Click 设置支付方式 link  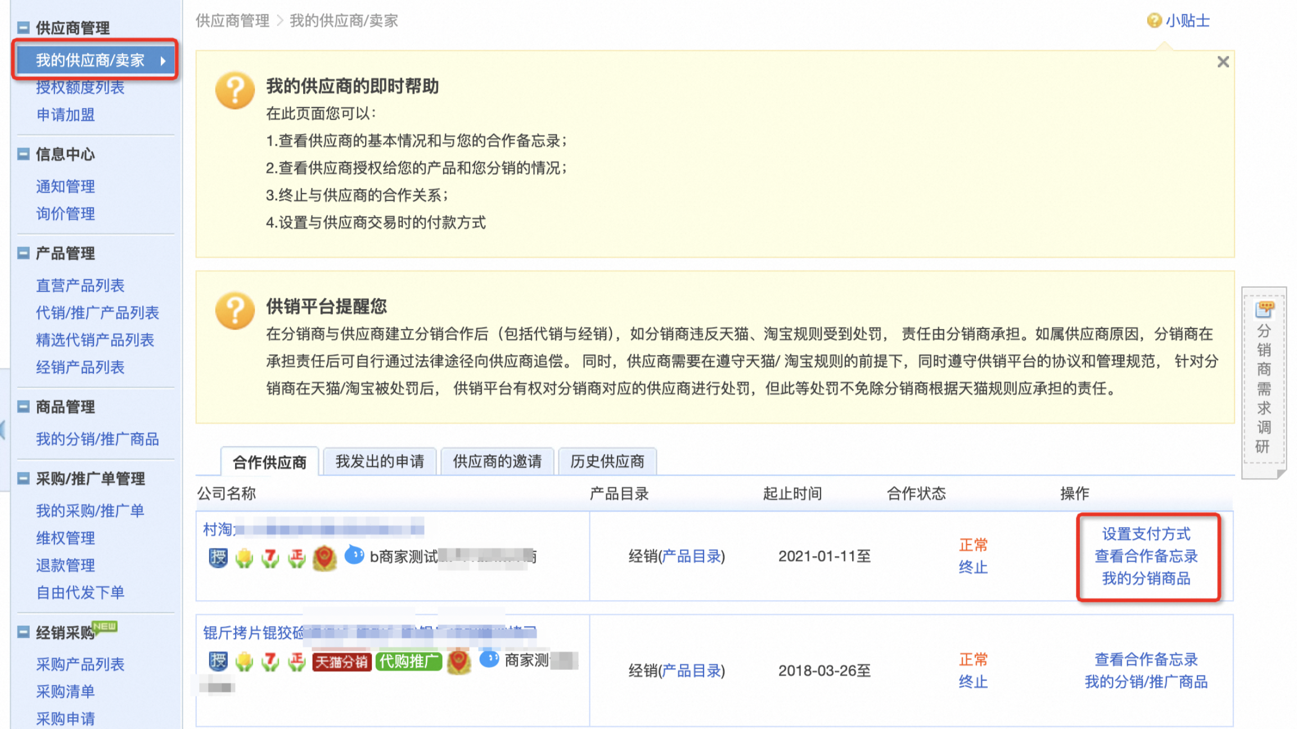pyautogui.click(x=1146, y=533)
